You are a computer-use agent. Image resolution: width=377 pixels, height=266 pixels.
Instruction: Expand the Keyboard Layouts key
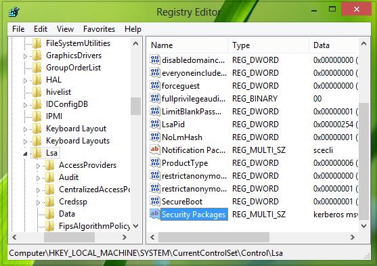tap(25, 141)
